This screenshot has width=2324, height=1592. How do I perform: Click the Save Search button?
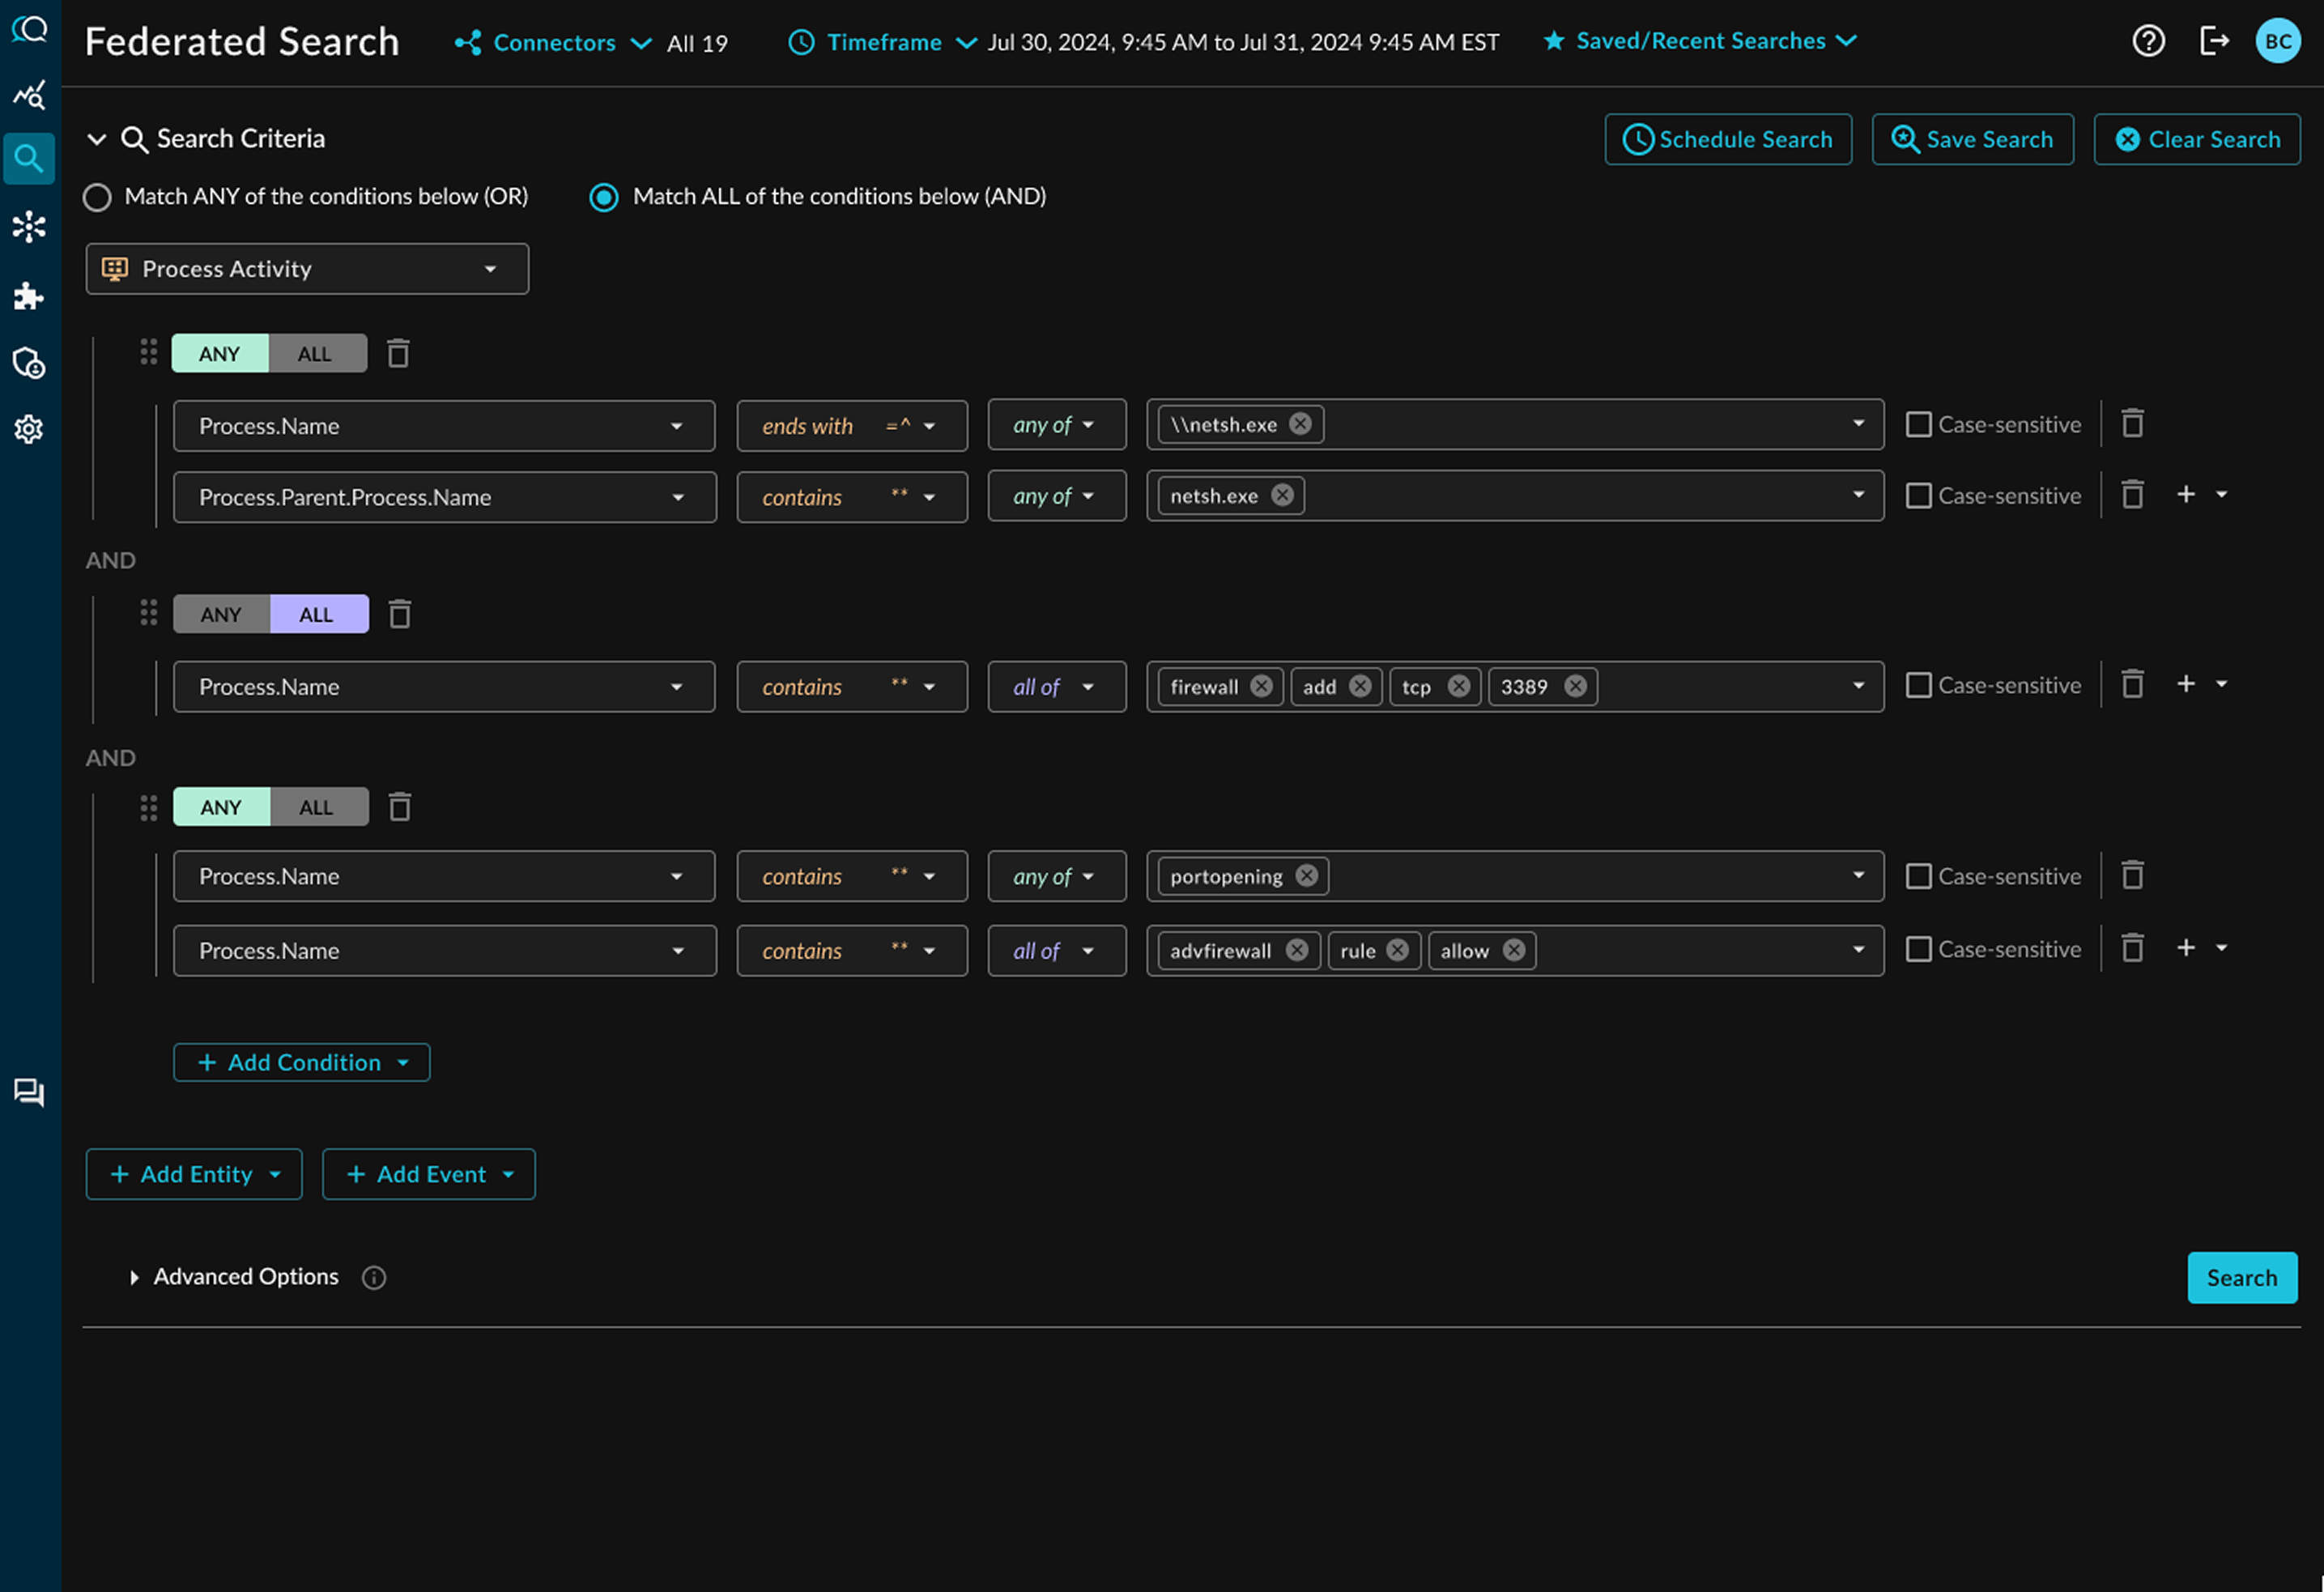pos(1972,139)
